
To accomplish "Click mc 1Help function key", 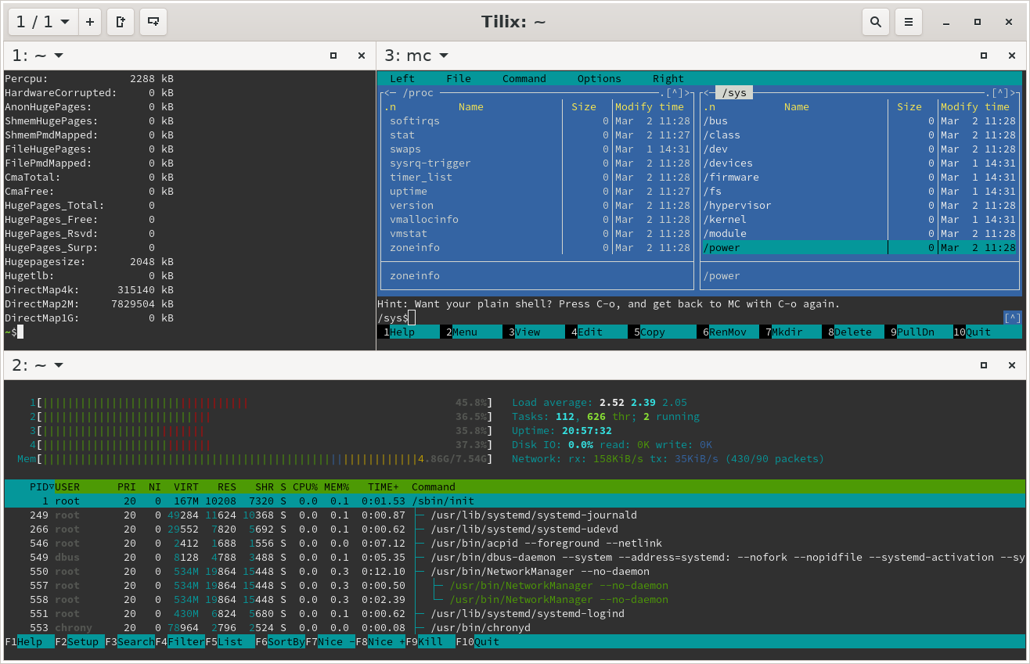I will point(409,332).
